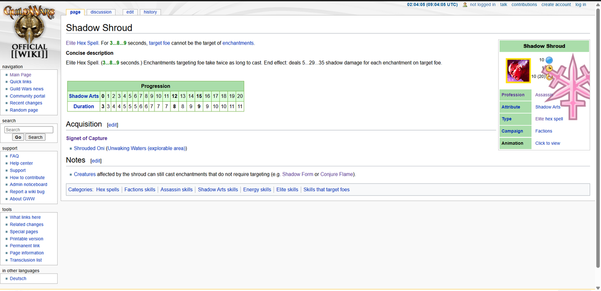Click to view skill animation

tap(547, 143)
